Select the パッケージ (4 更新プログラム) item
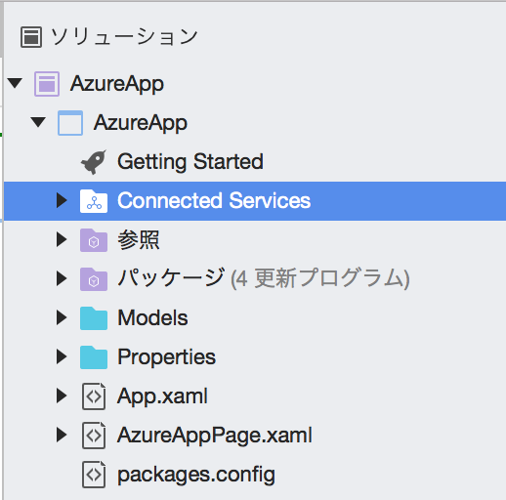This screenshot has width=506, height=500. pos(263,278)
